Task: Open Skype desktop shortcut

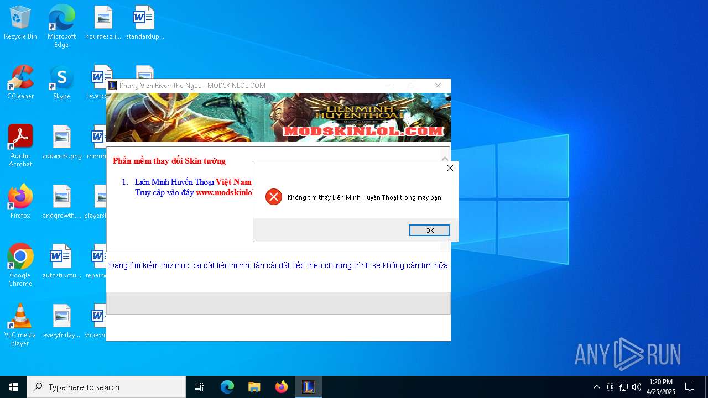Action: pos(61,83)
